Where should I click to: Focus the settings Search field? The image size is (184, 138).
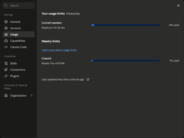(x=19, y=5)
